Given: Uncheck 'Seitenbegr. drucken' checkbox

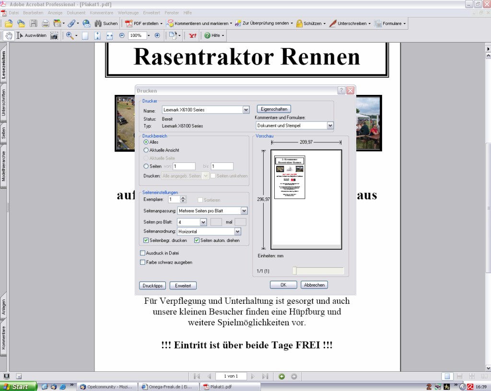Looking at the screenshot, I should 146,241.
